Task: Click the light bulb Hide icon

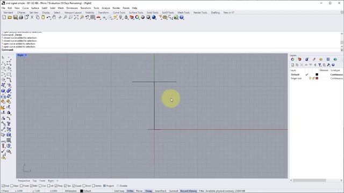Action: [120, 17]
